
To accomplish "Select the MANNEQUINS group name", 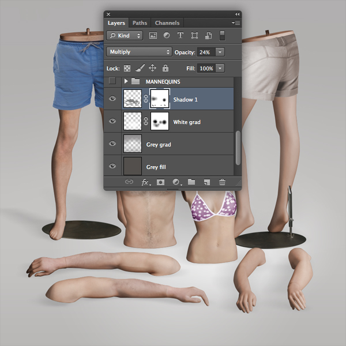I will (x=163, y=82).
